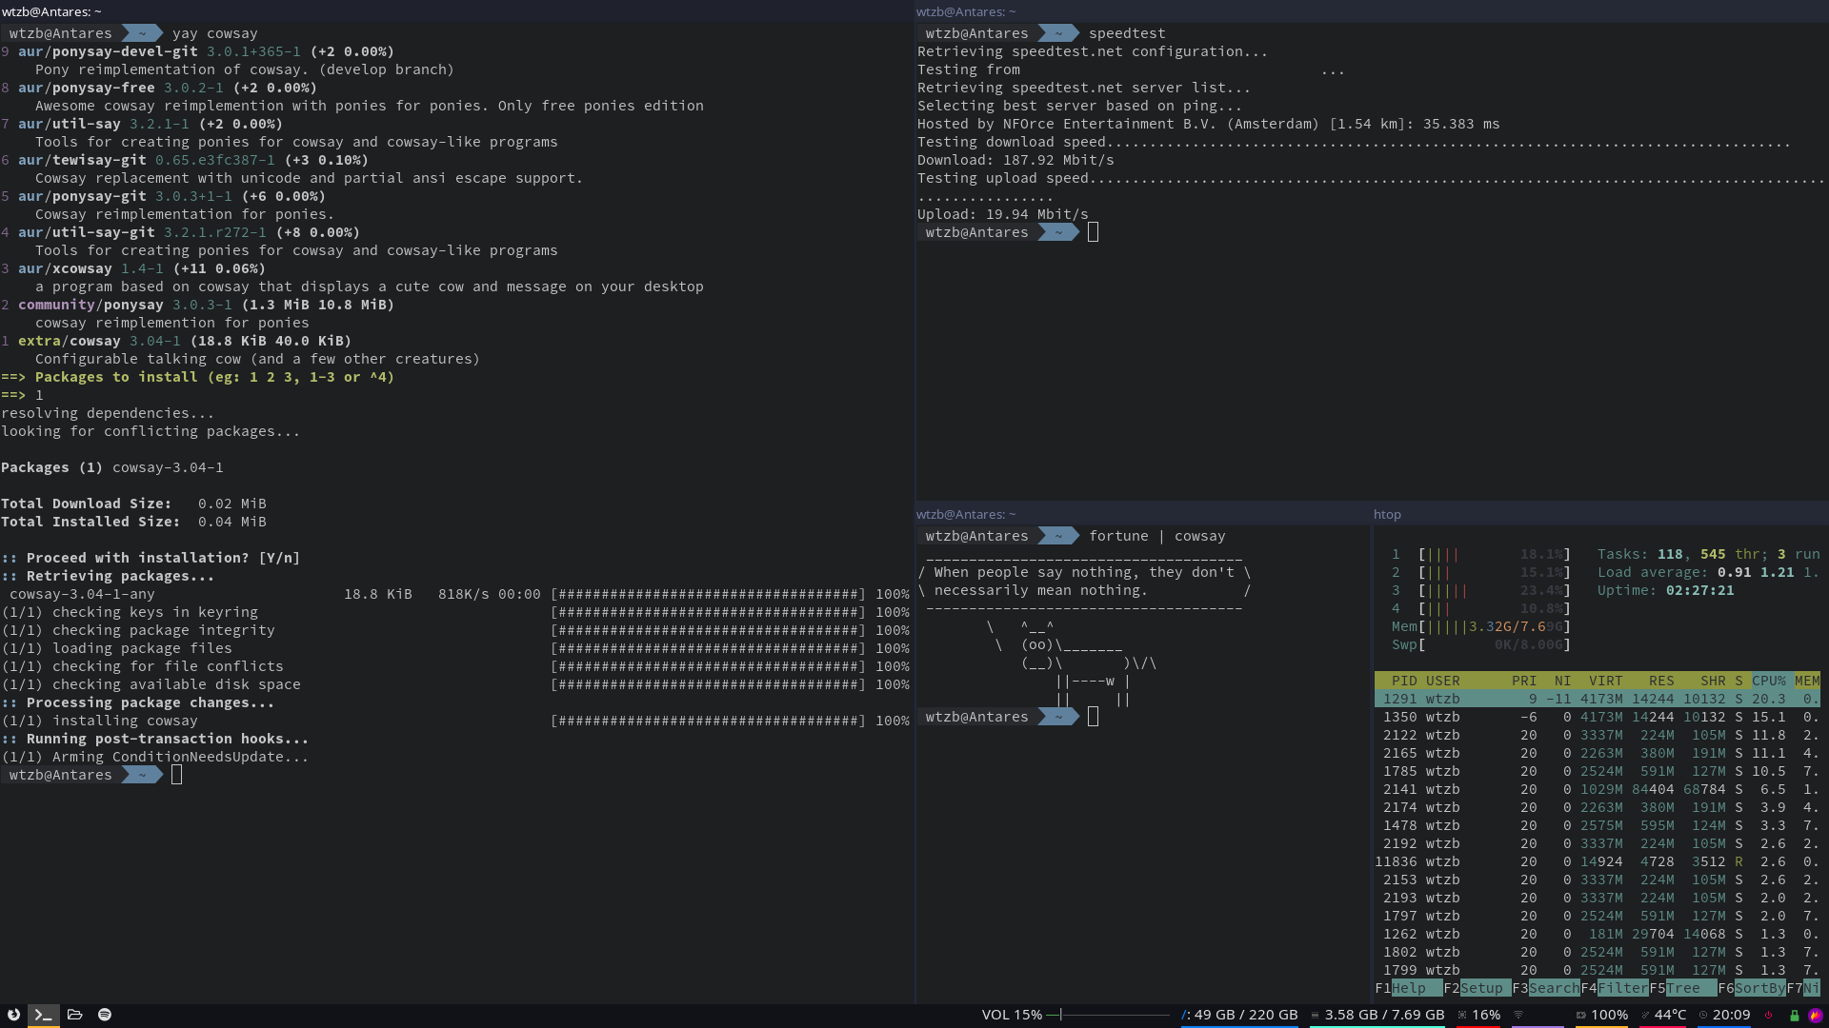Click the disk 49 GB / 220 GB indicator
The image size is (1829, 1028).
[1239, 1015]
